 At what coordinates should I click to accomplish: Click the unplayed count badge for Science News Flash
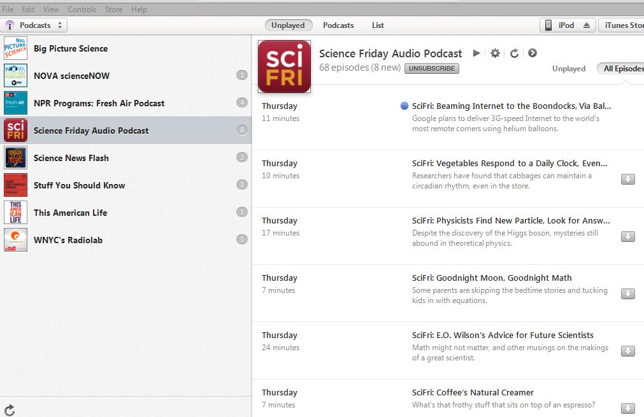point(242,157)
